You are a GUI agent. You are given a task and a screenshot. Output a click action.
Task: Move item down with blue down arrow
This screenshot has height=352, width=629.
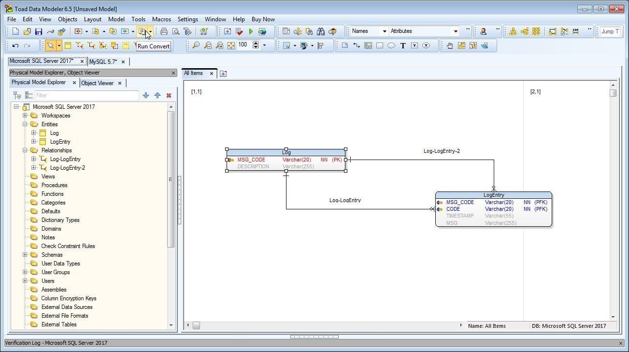[x=146, y=95]
